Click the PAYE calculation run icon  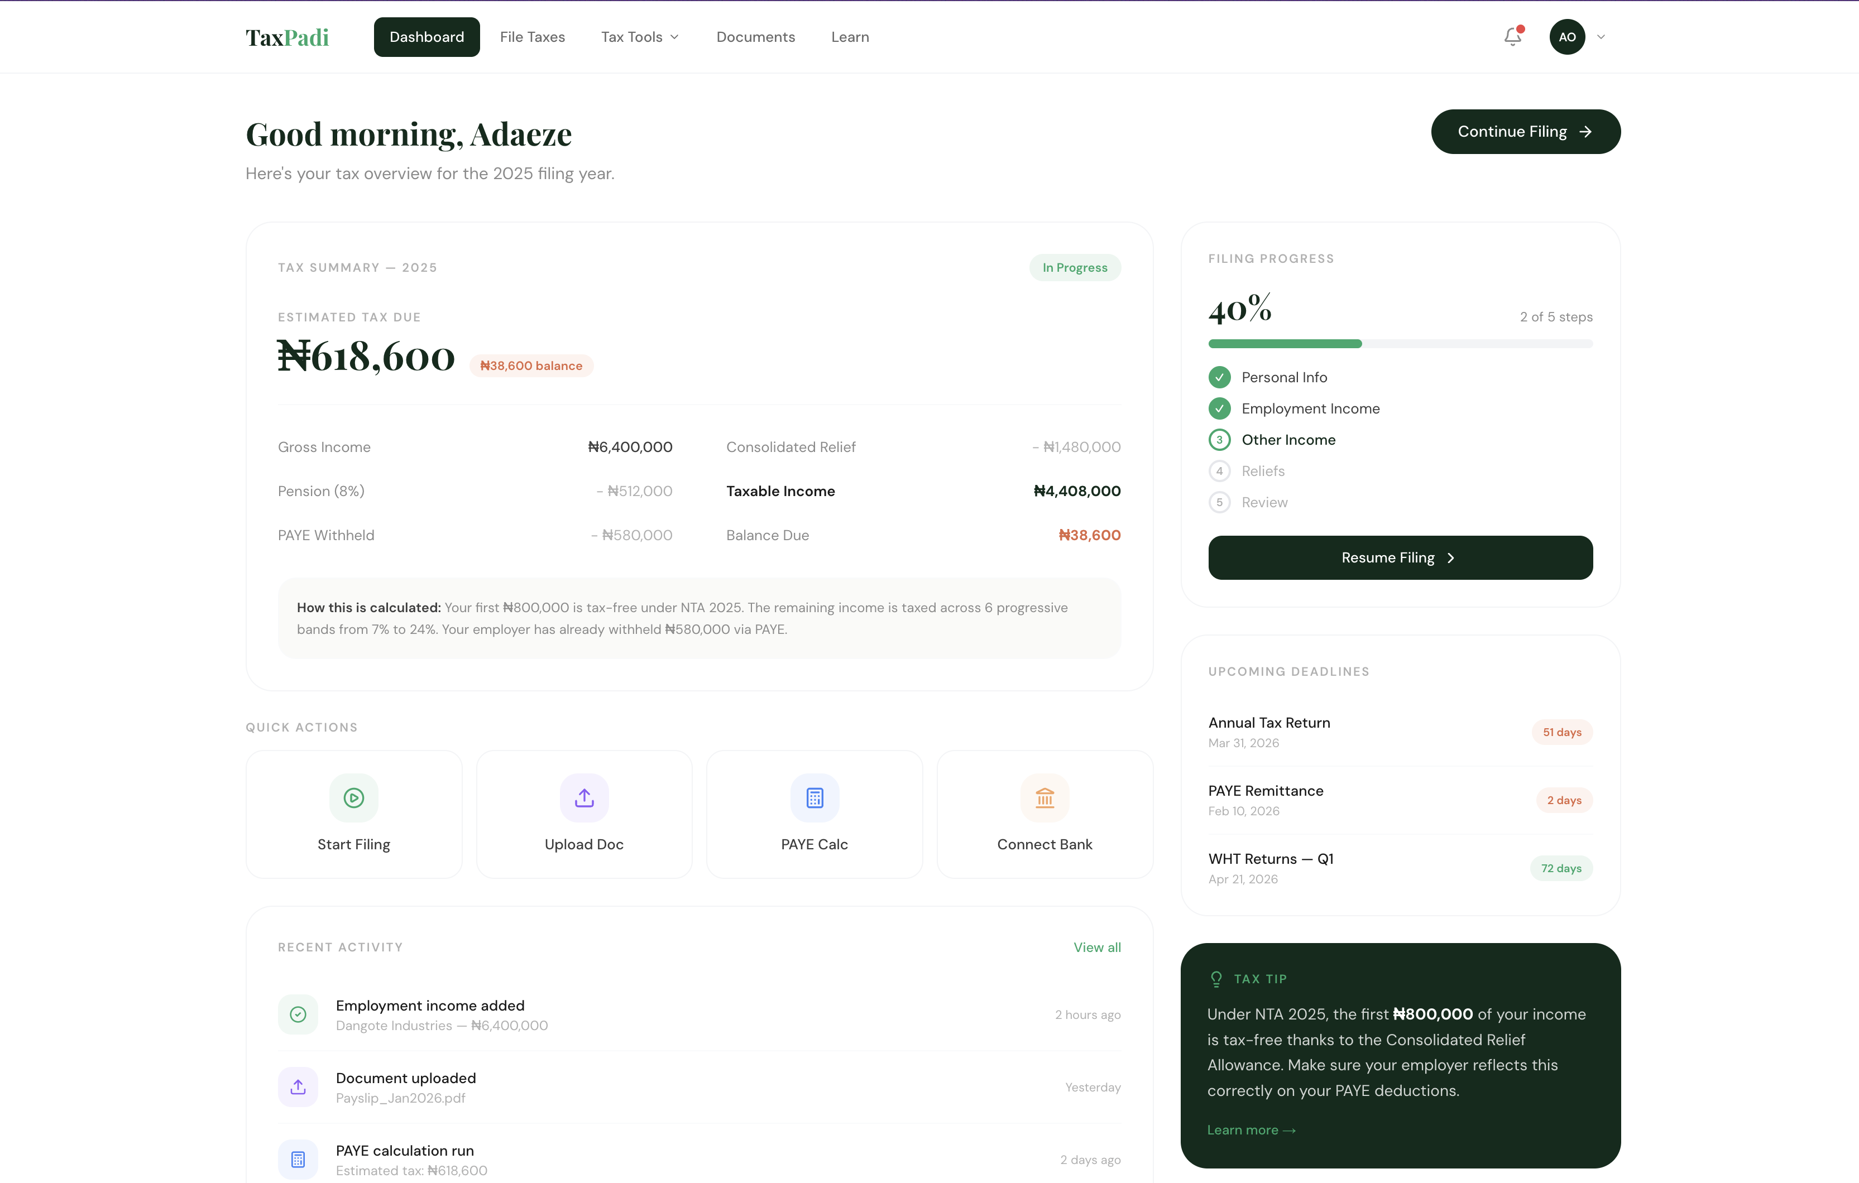point(298,1159)
